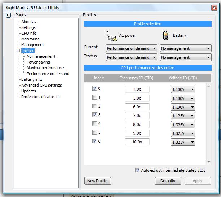Open the voltage dropdown for 7.0x

[x=183, y=116]
